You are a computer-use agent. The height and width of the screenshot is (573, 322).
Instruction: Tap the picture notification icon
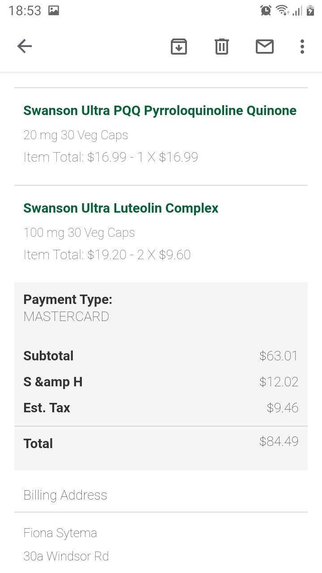click(54, 10)
